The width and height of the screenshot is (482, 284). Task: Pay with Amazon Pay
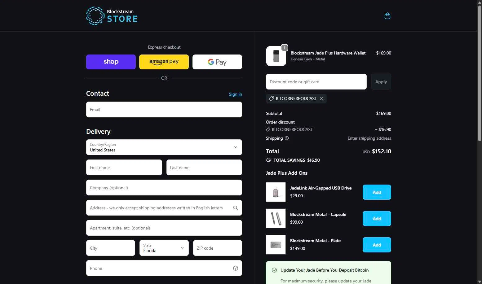[164, 62]
